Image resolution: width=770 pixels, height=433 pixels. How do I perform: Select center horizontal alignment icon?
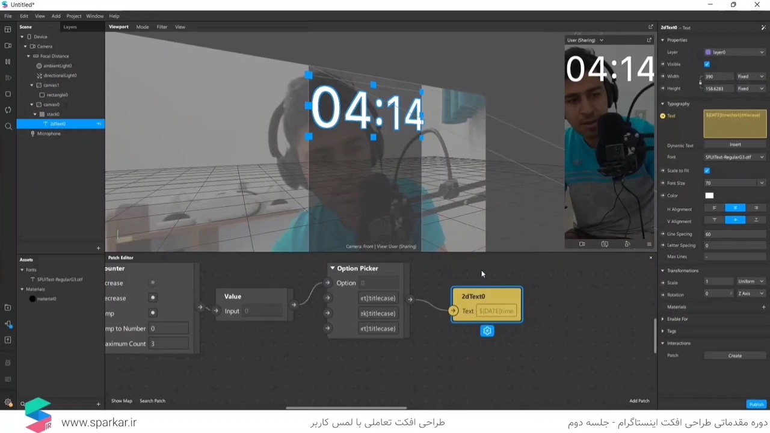735,208
